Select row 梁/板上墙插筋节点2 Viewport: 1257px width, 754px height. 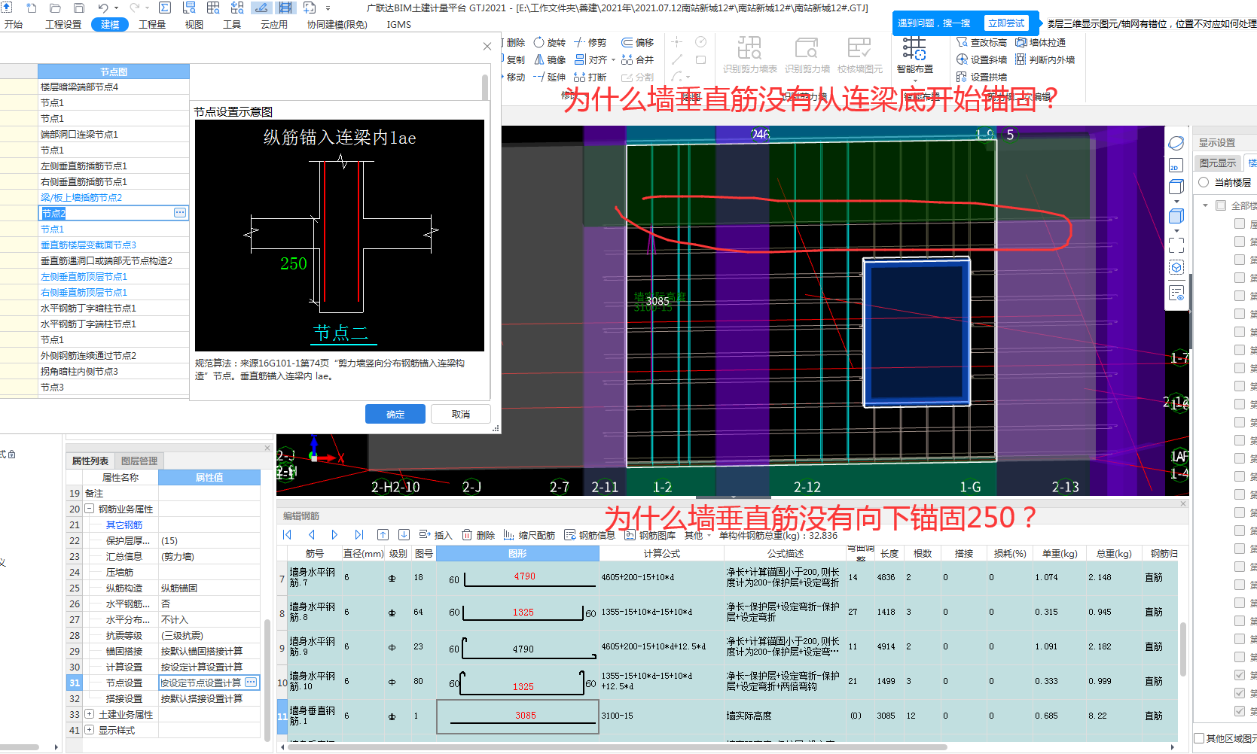tap(113, 197)
